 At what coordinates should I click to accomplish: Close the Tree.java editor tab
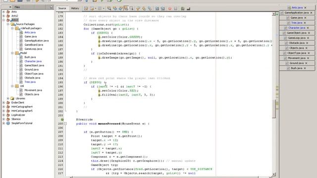(305, 23)
